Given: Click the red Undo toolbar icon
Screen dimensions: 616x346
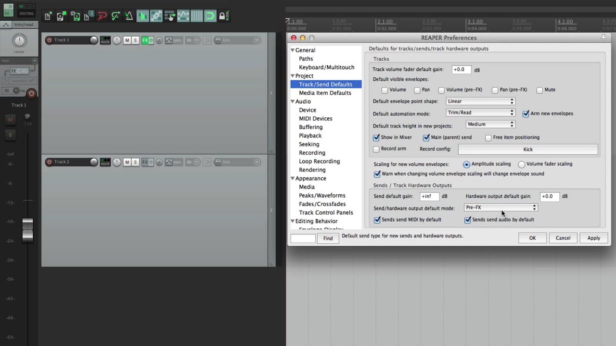Looking at the screenshot, I should click(x=102, y=16).
